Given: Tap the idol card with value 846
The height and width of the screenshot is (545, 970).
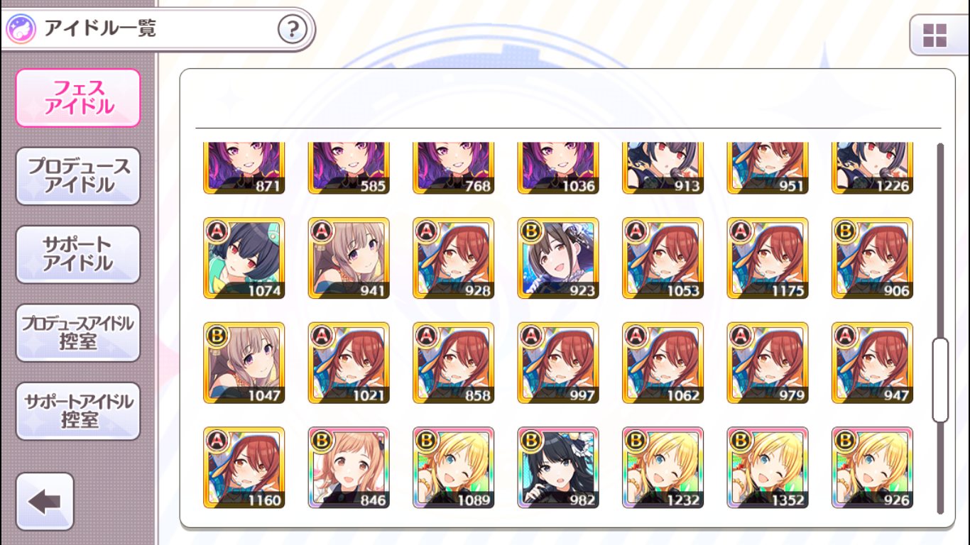Looking at the screenshot, I should coord(349,468).
